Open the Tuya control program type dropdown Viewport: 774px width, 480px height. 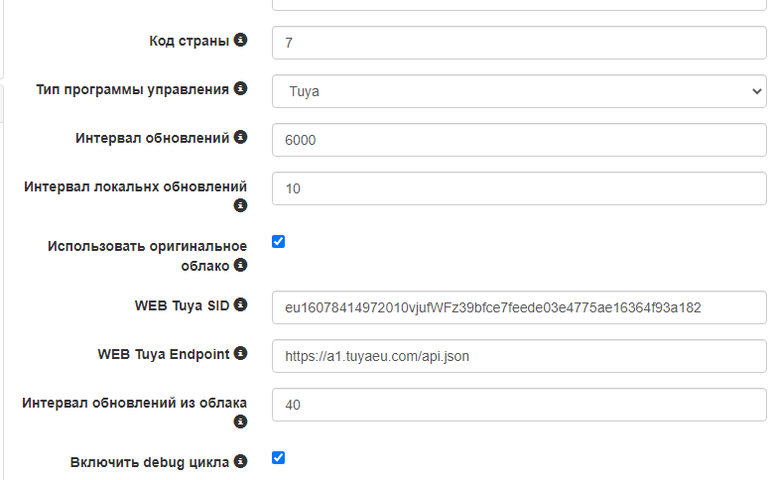point(519,91)
